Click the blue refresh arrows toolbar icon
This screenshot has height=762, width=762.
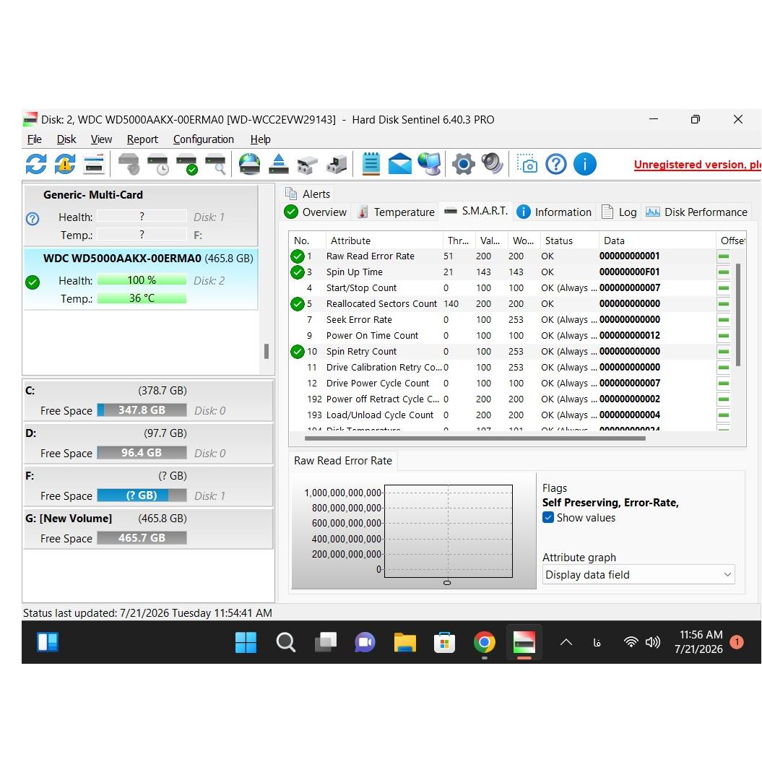pyautogui.click(x=36, y=164)
